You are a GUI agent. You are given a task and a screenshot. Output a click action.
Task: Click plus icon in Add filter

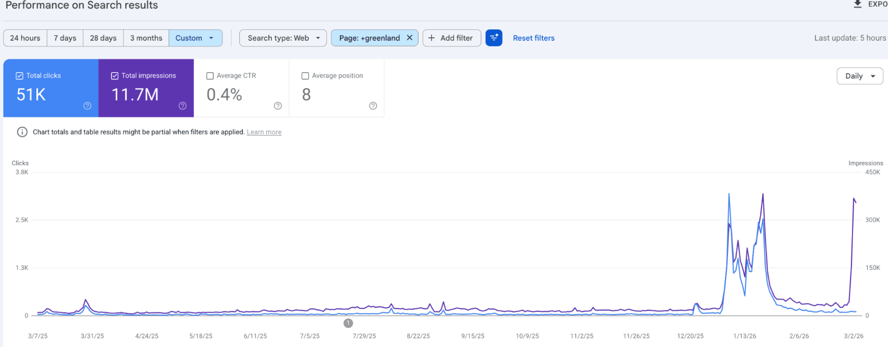(x=431, y=38)
